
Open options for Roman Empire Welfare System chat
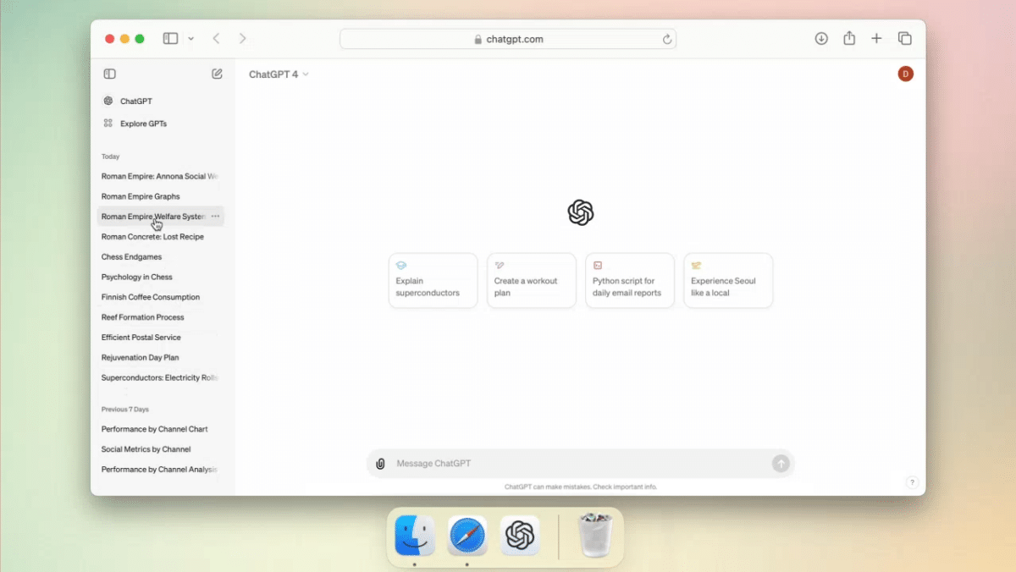tap(218, 216)
